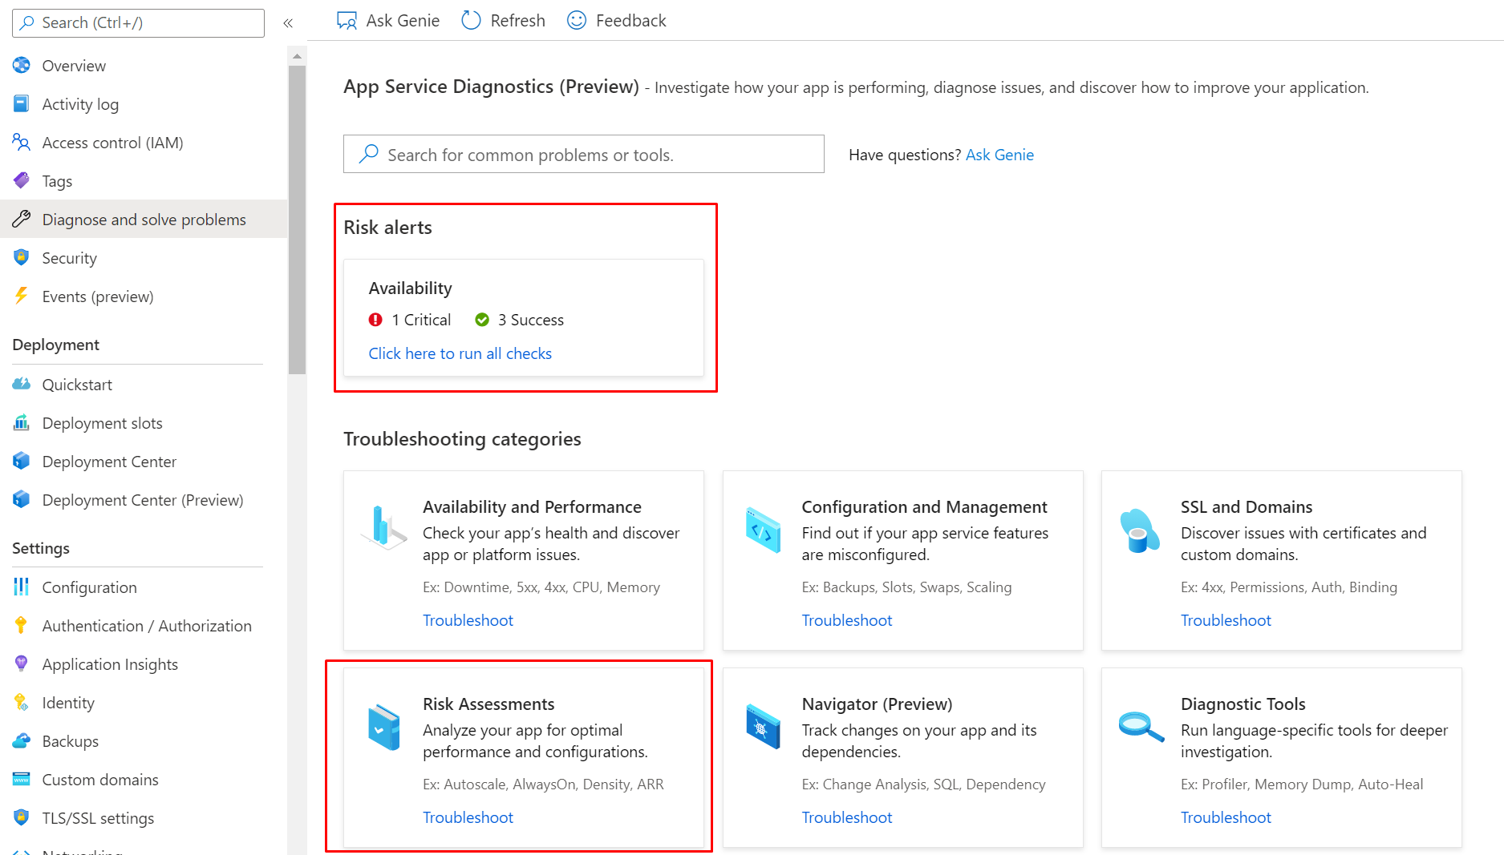Screen dimensions: 1504x855
Task: Click the Diagnostic Tools magnifier icon
Action: tap(1141, 727)
